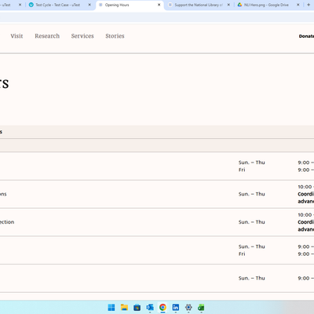Close the Opening Hours tab
314x314 pixels.
[159, 5]
